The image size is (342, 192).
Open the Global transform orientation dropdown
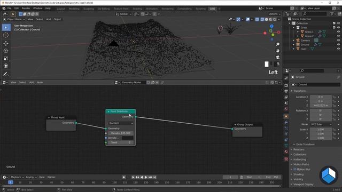(x=123, y=14)
